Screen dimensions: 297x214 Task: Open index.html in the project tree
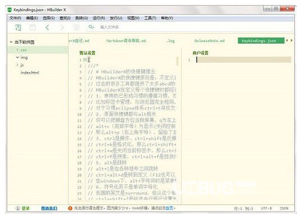click(x=30, y=73)
